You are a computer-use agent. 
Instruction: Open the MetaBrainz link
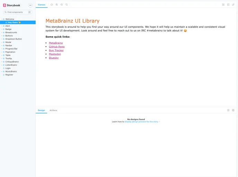56,43
